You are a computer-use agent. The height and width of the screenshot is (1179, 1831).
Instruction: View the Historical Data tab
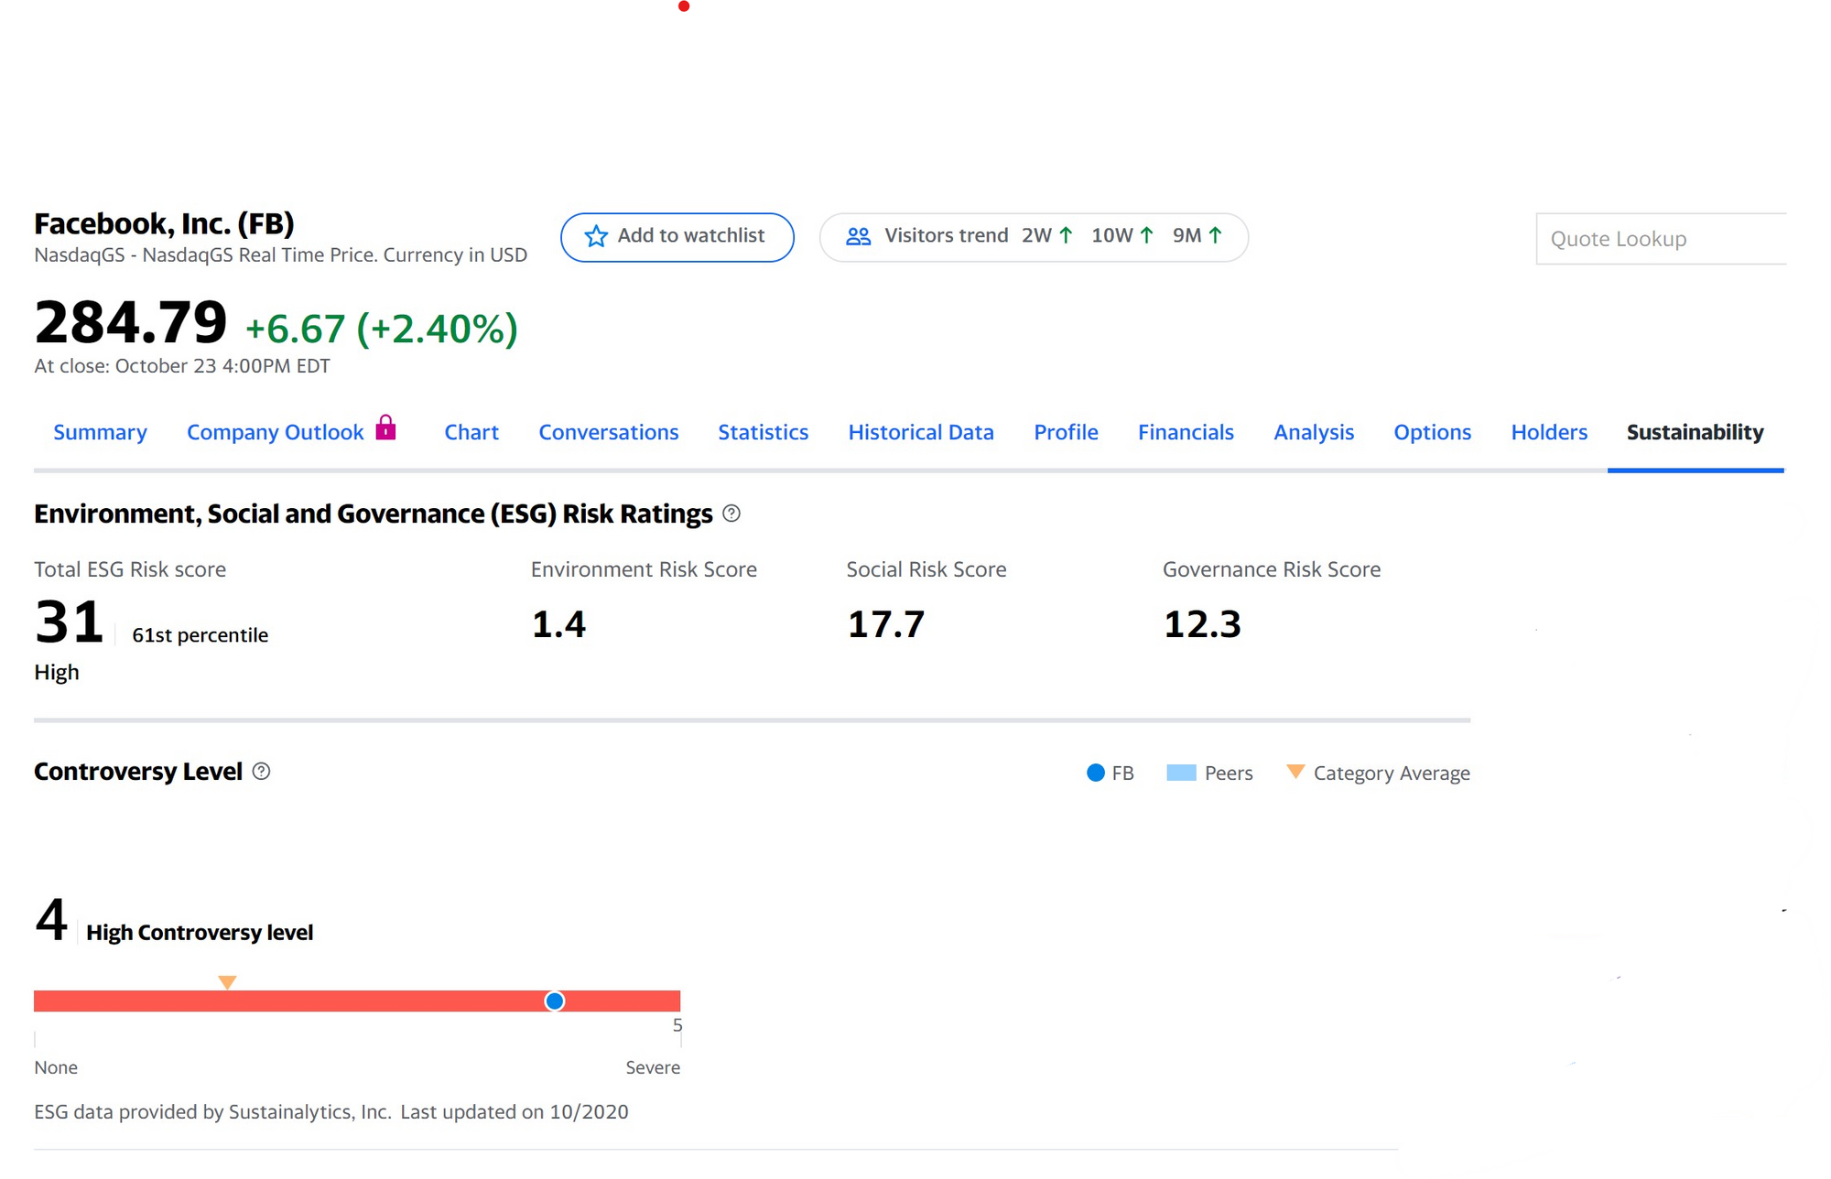coord(921,432)
